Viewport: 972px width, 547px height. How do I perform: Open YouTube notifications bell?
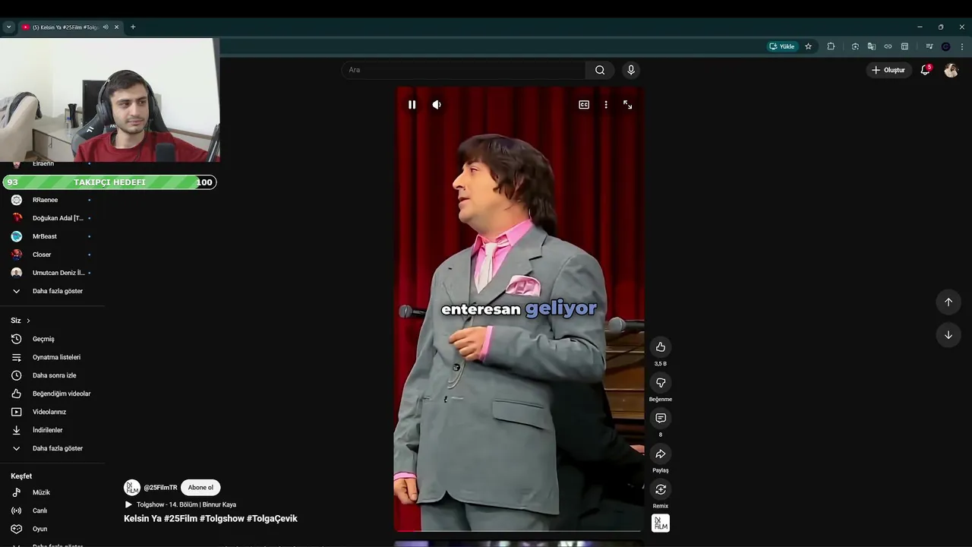click(925, 70)
